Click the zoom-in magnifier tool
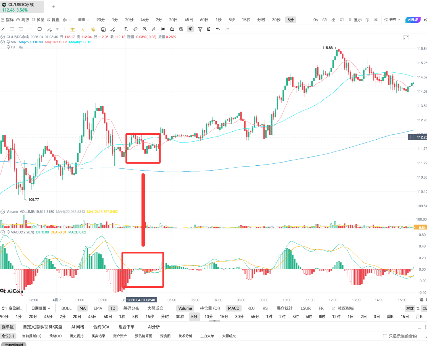Image resolution: width=427 pixels, height=346 pixels. pos(144,29)
